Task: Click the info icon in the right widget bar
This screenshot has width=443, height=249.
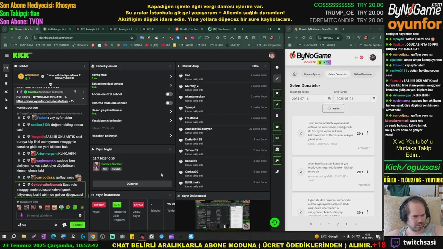Action: point(277,67)
